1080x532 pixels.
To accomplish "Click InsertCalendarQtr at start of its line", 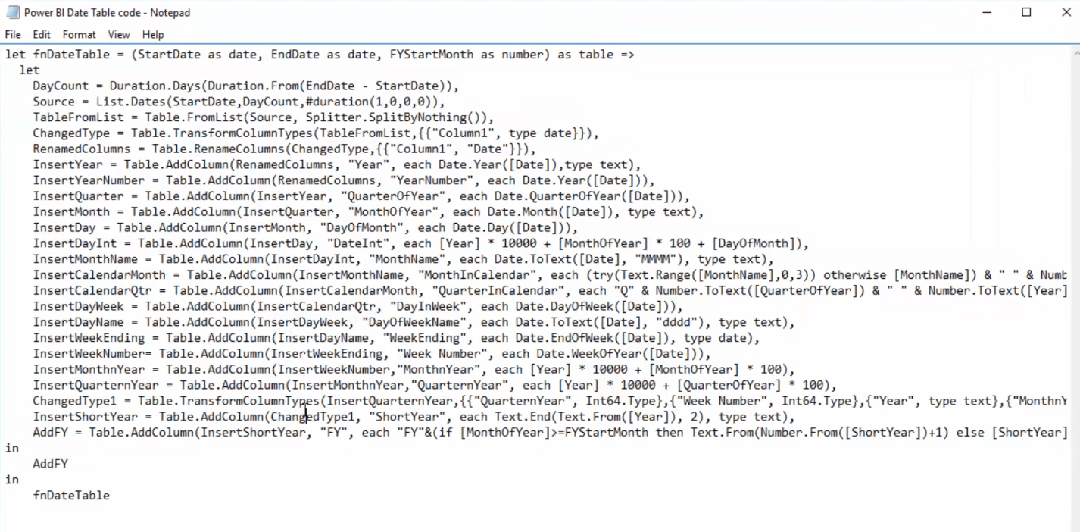I will 92,291.
